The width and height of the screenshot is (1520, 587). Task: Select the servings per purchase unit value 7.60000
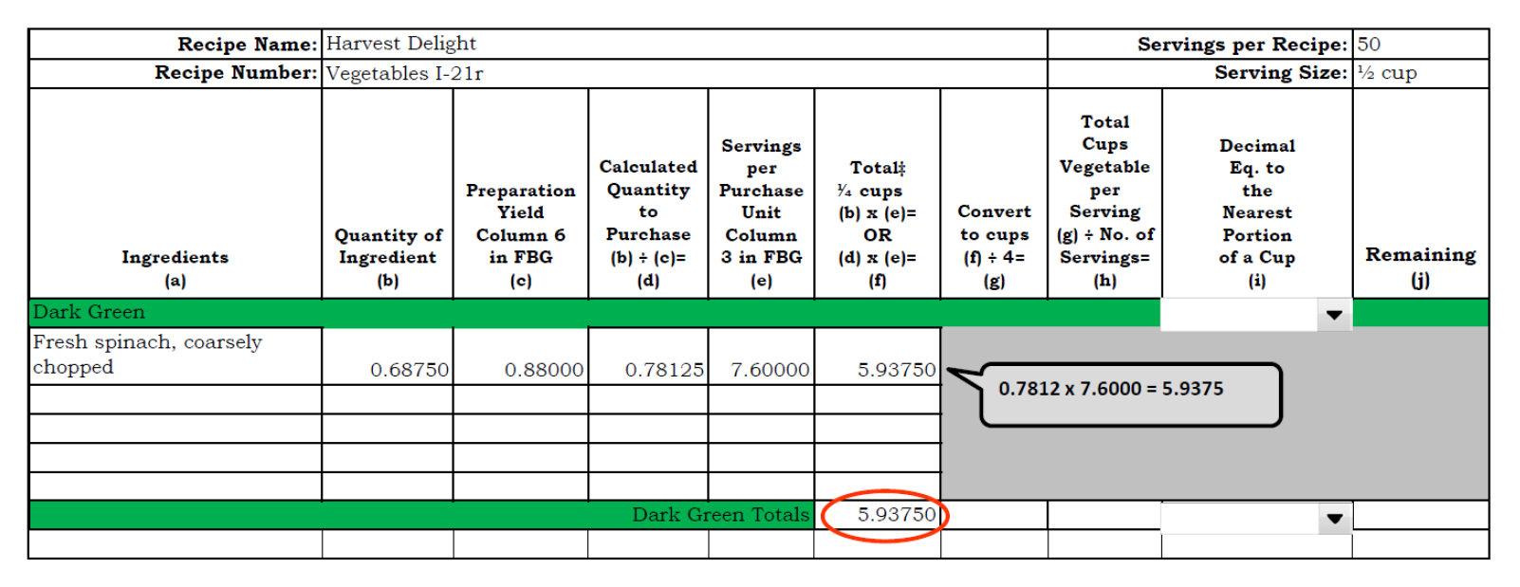tap(769, 369)
